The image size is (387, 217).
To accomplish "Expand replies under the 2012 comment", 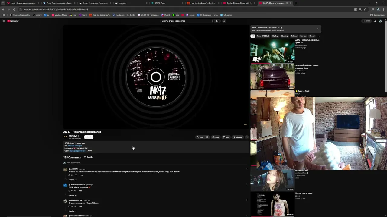I will 73,180.
